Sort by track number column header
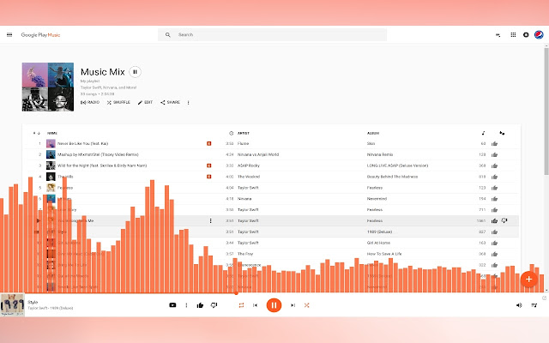Viewport: 549px width, 343px height. pyautogui.click(x=37, y=134)
